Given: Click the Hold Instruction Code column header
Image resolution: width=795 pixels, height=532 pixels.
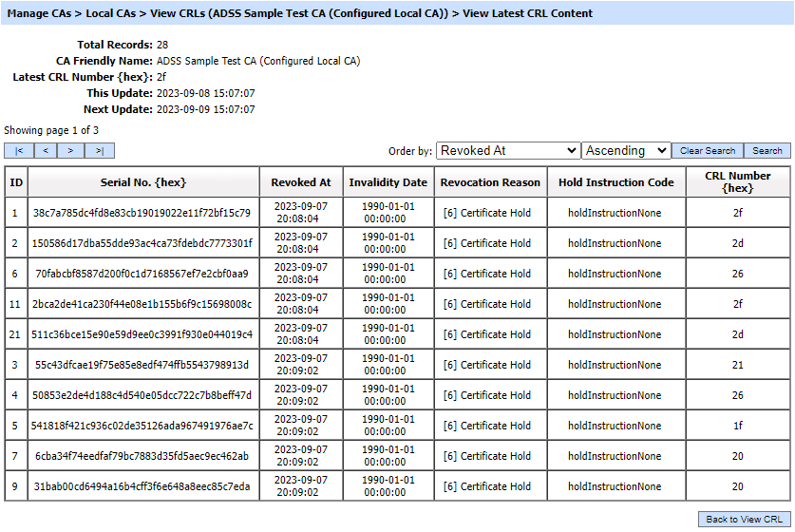Looking at the screenshot, I should click(x=615, y=182).
